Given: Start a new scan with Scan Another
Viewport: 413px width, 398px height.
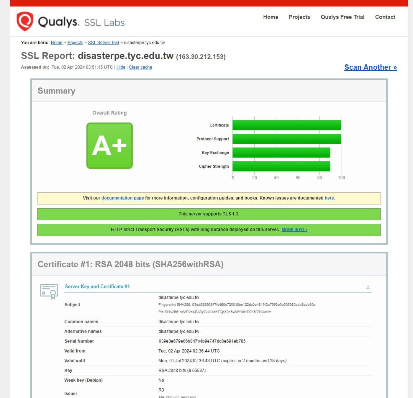Looking at the screenshot, I should (x=370, y=67).
